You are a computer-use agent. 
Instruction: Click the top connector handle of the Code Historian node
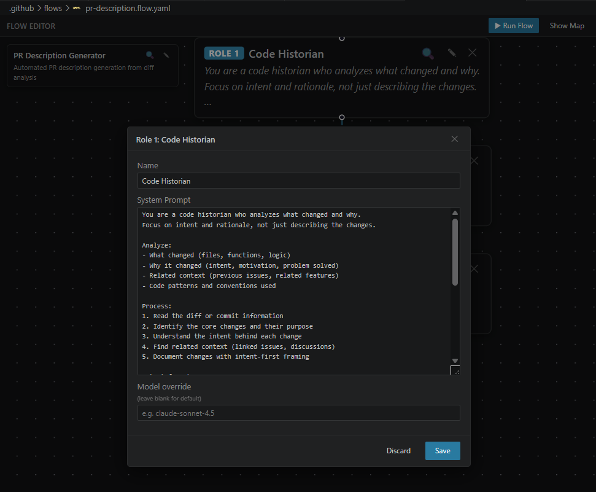(x=342, y=38)
